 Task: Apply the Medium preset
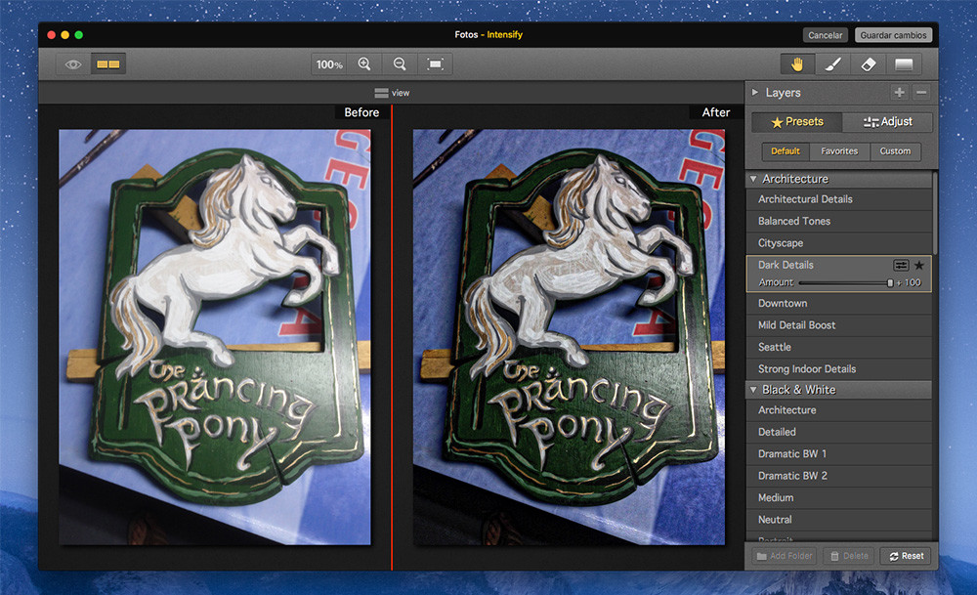click(838, 498)
